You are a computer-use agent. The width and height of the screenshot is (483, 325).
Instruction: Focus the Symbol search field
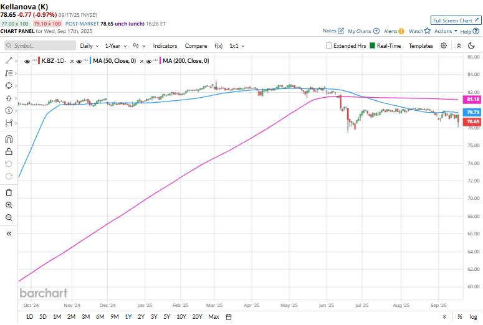click(41, 45)
